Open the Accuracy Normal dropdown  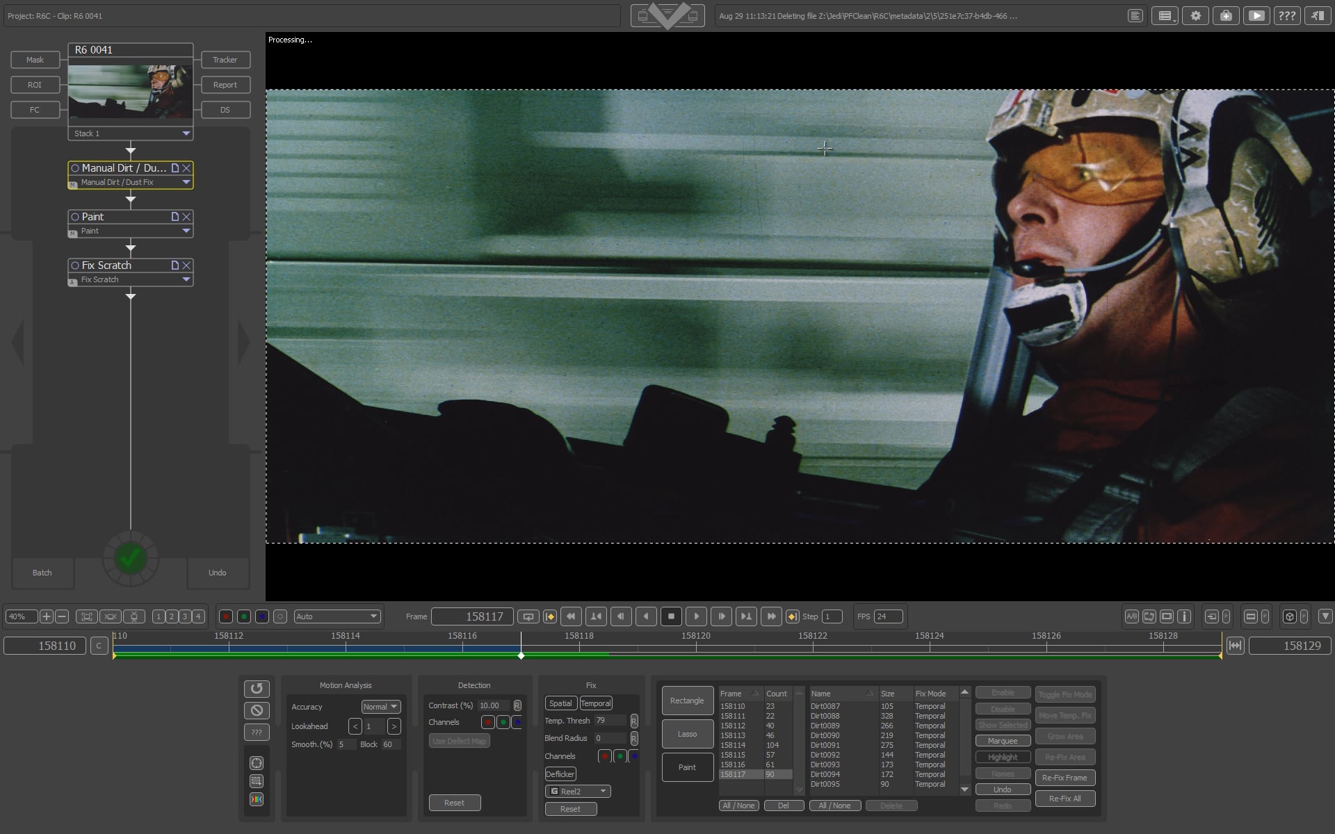[x=380, y=707]
